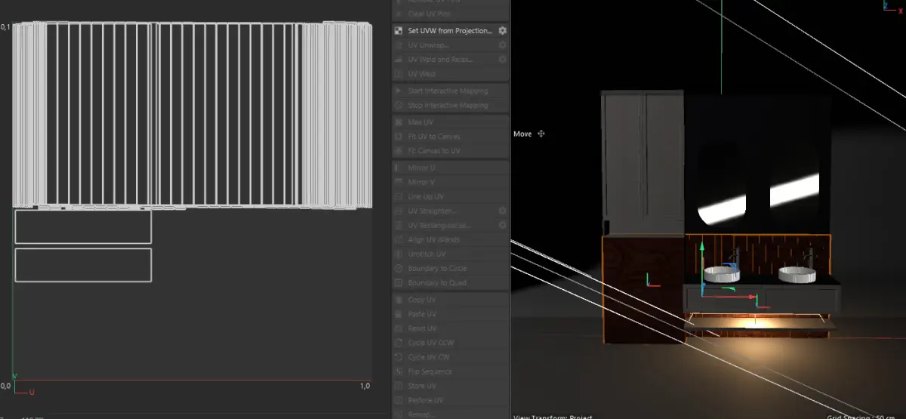This screenshot has width=906, height=419.
Task: Open Set UVW from Projection options gear
Action: coord(503,31)
